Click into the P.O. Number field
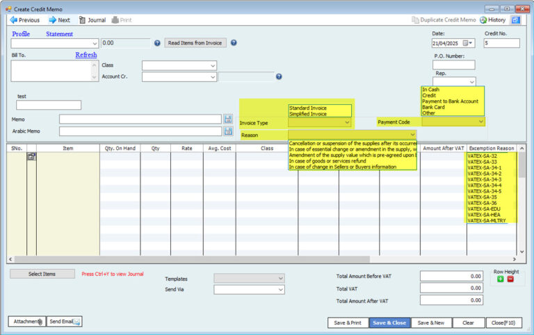Image resolution: width=534 pixels, height=335 pixels. click(453, 65)
